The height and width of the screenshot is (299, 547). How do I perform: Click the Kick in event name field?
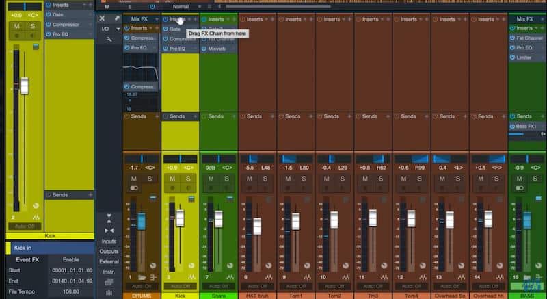[53, 248]
